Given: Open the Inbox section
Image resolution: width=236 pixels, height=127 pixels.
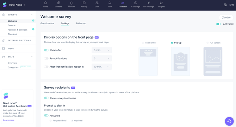Looking at the screenshot, I should (11, 48).
